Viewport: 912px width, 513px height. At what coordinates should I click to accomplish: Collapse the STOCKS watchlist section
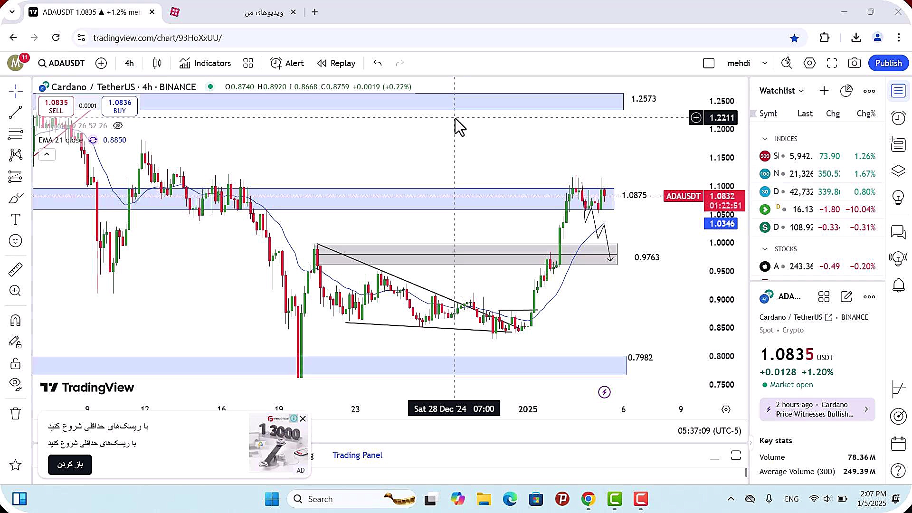click(x=765, y=249)
